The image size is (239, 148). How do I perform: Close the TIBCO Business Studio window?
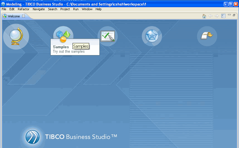[x=236, y=4]
